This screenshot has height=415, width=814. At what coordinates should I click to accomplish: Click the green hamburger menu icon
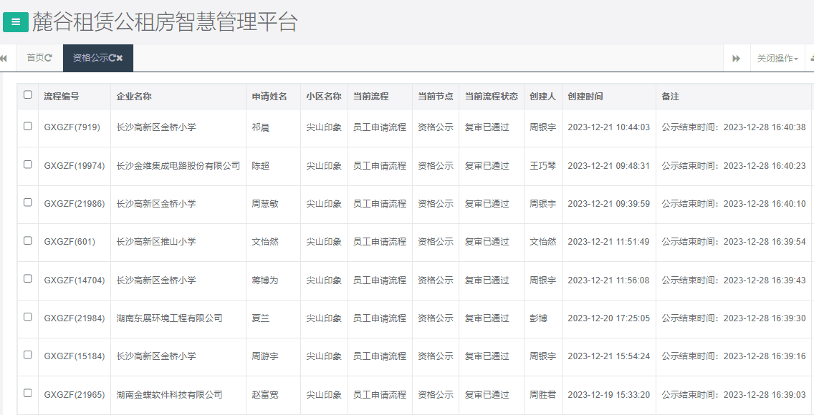[15, 22]
